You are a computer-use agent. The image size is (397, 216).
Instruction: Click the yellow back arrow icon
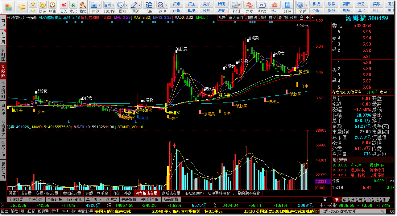click(x=22, y=6)
